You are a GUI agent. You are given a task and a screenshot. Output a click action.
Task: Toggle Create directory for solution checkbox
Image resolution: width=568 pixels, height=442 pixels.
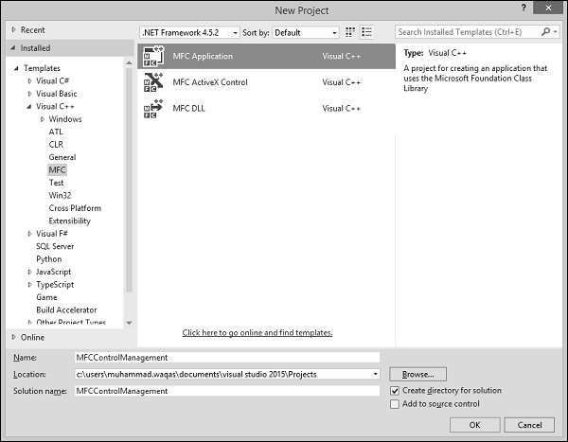pos(395,391)
